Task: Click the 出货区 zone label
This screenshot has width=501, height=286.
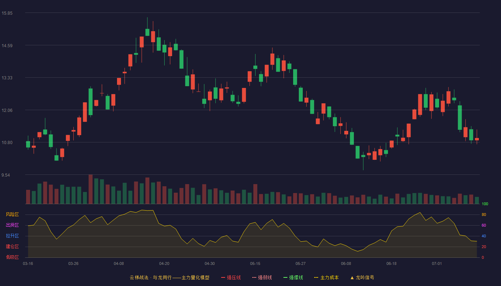Action: point(12,225)
